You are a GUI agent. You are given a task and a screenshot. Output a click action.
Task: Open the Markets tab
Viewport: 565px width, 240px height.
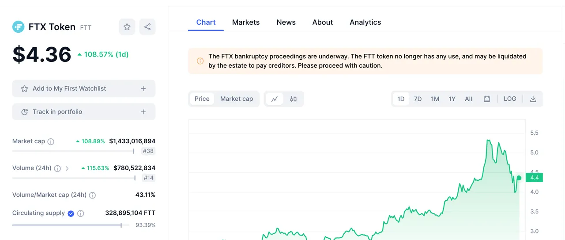pyautogui.click(x=246, y=22)
